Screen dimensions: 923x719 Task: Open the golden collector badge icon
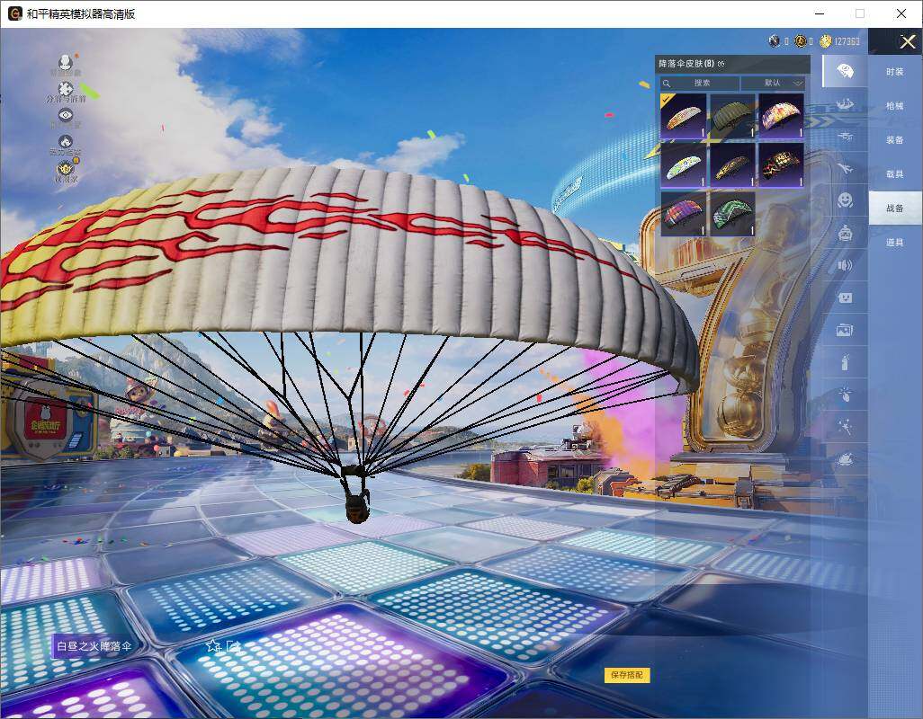[66, 169]
